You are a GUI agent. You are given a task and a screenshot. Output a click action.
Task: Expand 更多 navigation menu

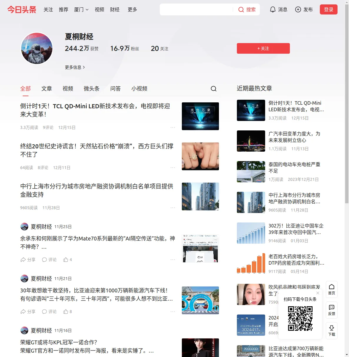click(132, 10)
